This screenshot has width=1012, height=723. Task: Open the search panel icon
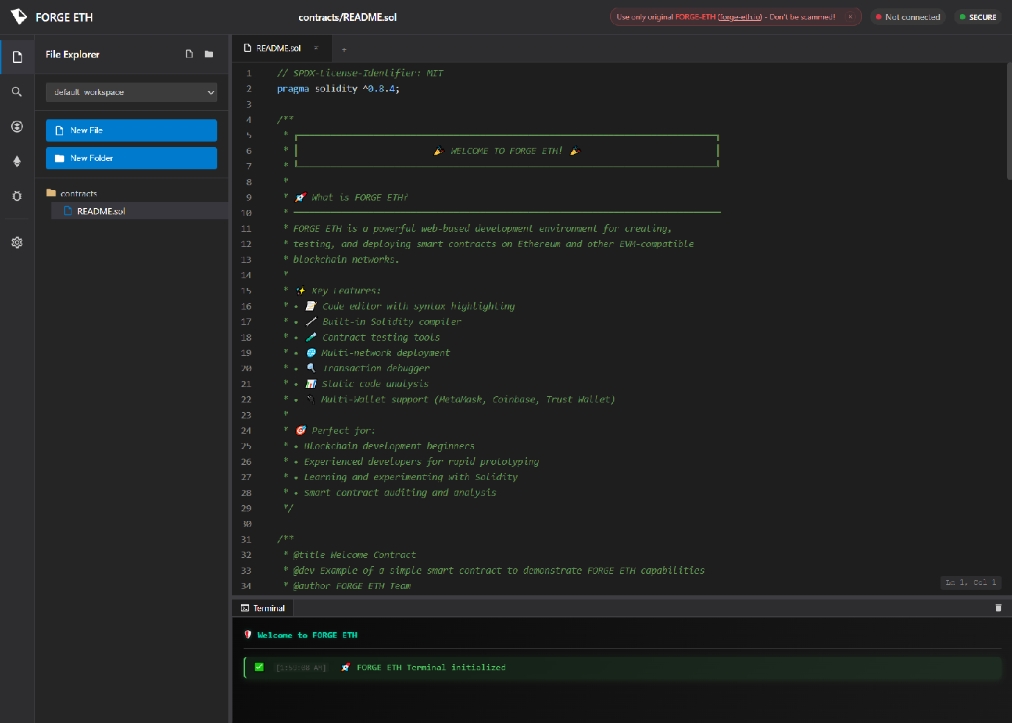click(17, 92)
